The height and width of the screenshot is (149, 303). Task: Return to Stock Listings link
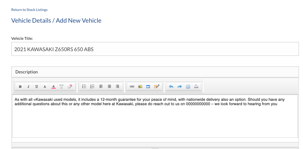[x=29, y=9]
